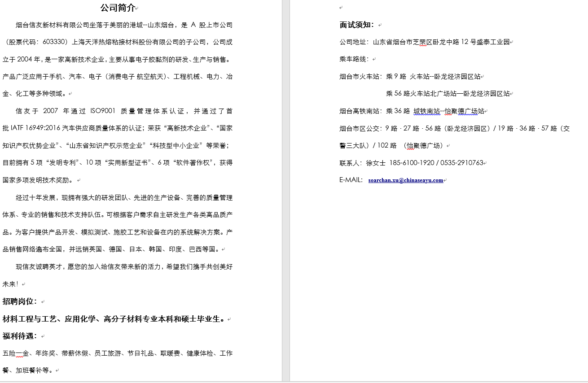The width and height of the screenshot is (588, 383).
Task: Click the 烟台市区公交 bus routes label
Action: click(x=360, y=129)
